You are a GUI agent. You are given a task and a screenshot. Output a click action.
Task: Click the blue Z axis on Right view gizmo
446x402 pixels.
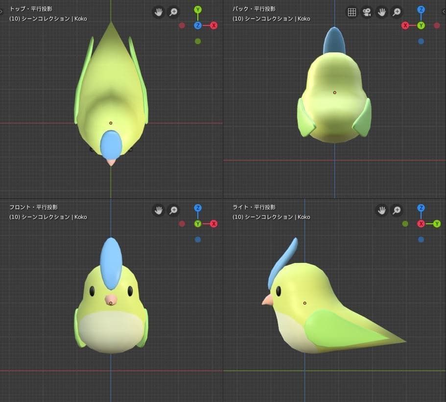coord(421,208)
